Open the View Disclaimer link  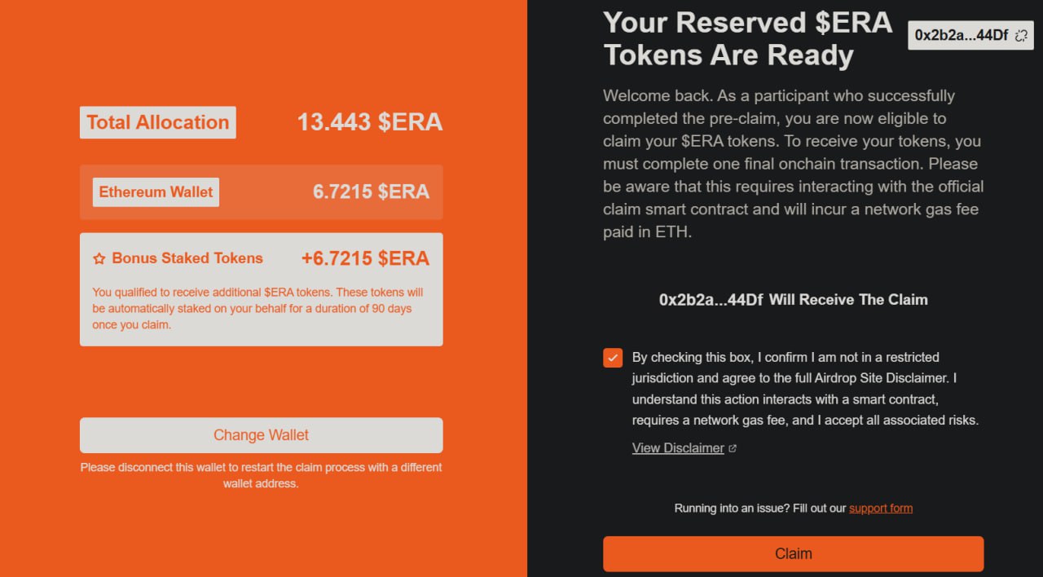pos(678,448)
